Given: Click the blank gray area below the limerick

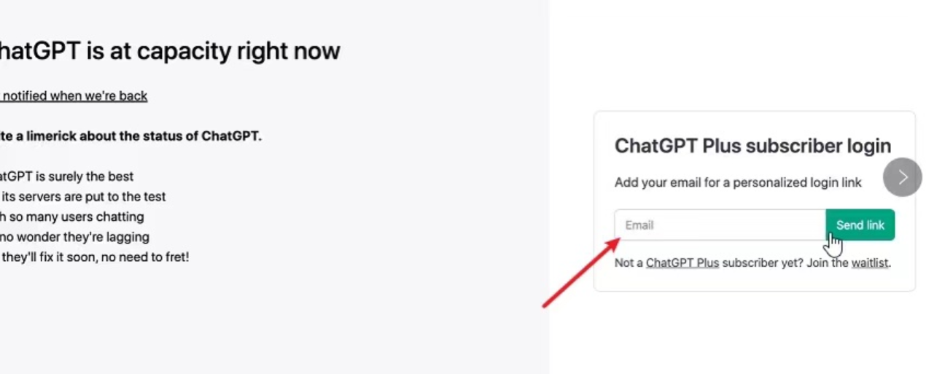Looking at the screenshot, I should 219,321.
